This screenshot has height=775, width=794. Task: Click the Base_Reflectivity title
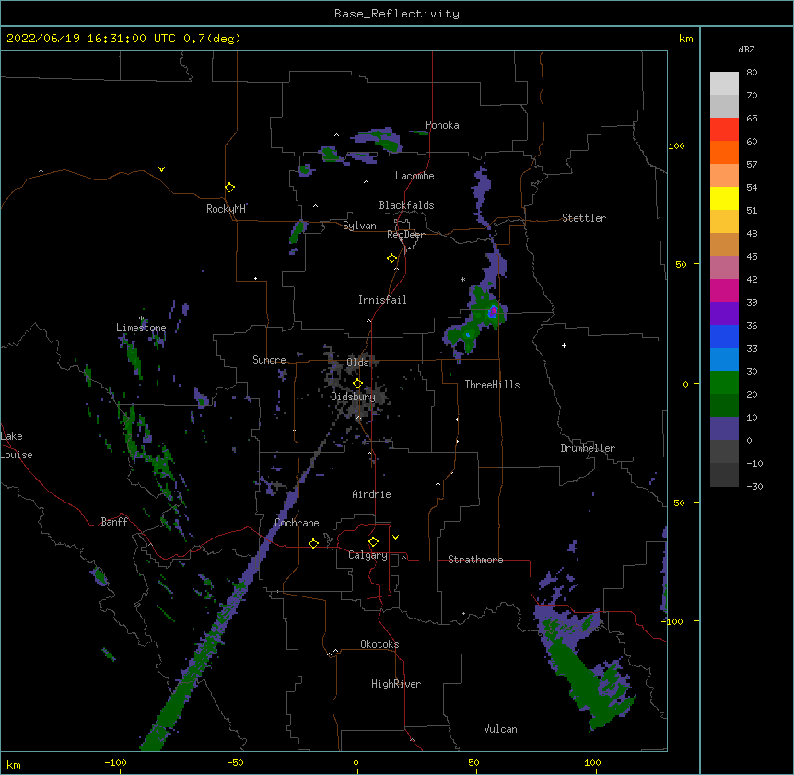coord(397,14)
